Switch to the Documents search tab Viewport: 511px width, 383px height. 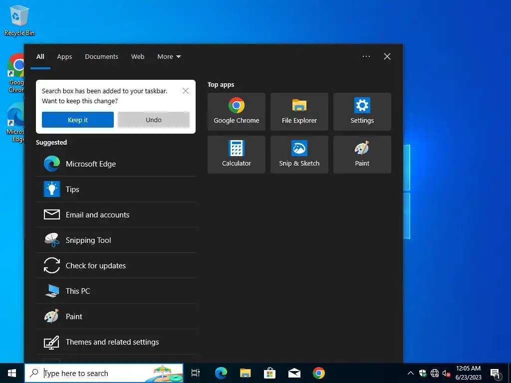101,57
